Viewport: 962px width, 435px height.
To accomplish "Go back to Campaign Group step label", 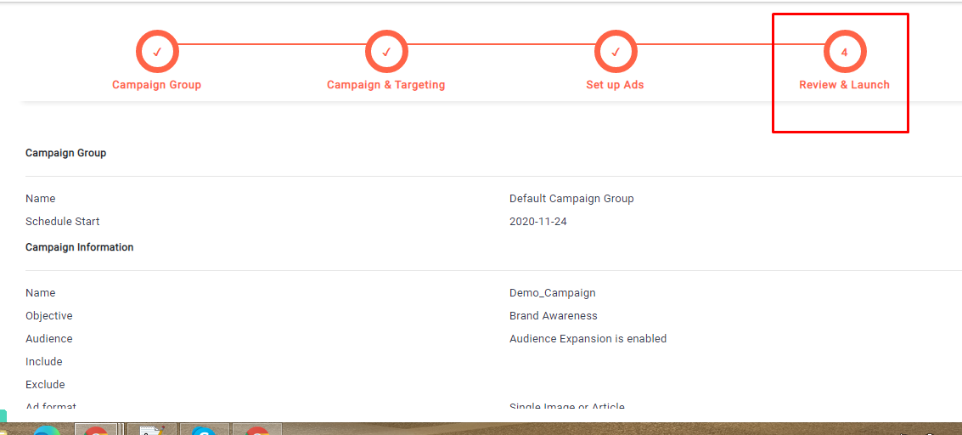I will point(156,85).
